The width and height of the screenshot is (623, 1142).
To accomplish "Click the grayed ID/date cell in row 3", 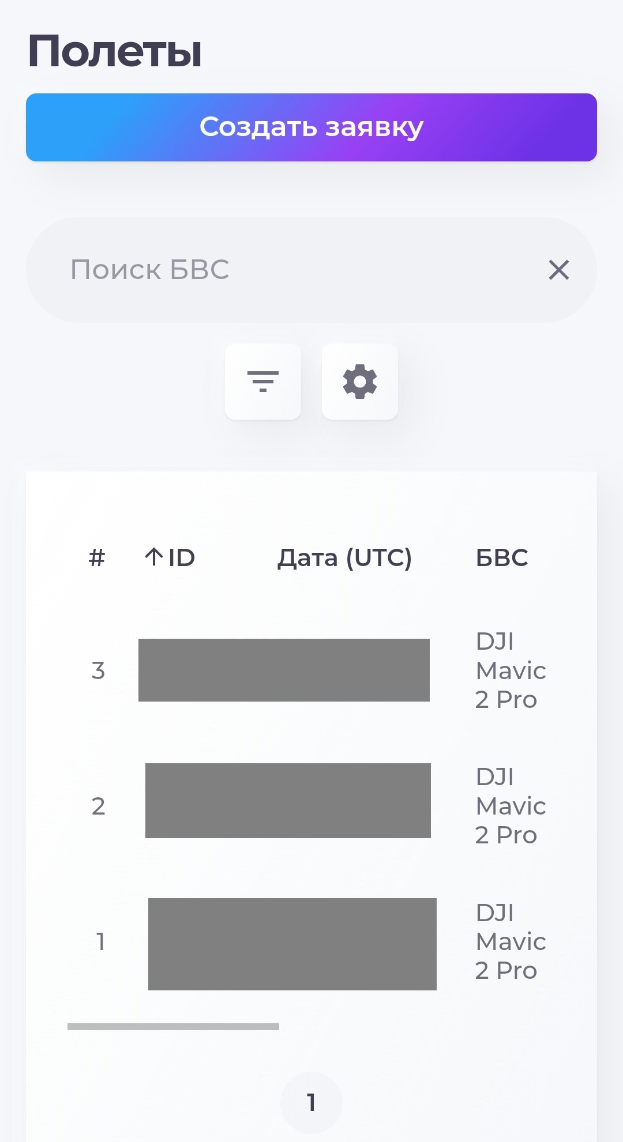I will click(284, 670).
